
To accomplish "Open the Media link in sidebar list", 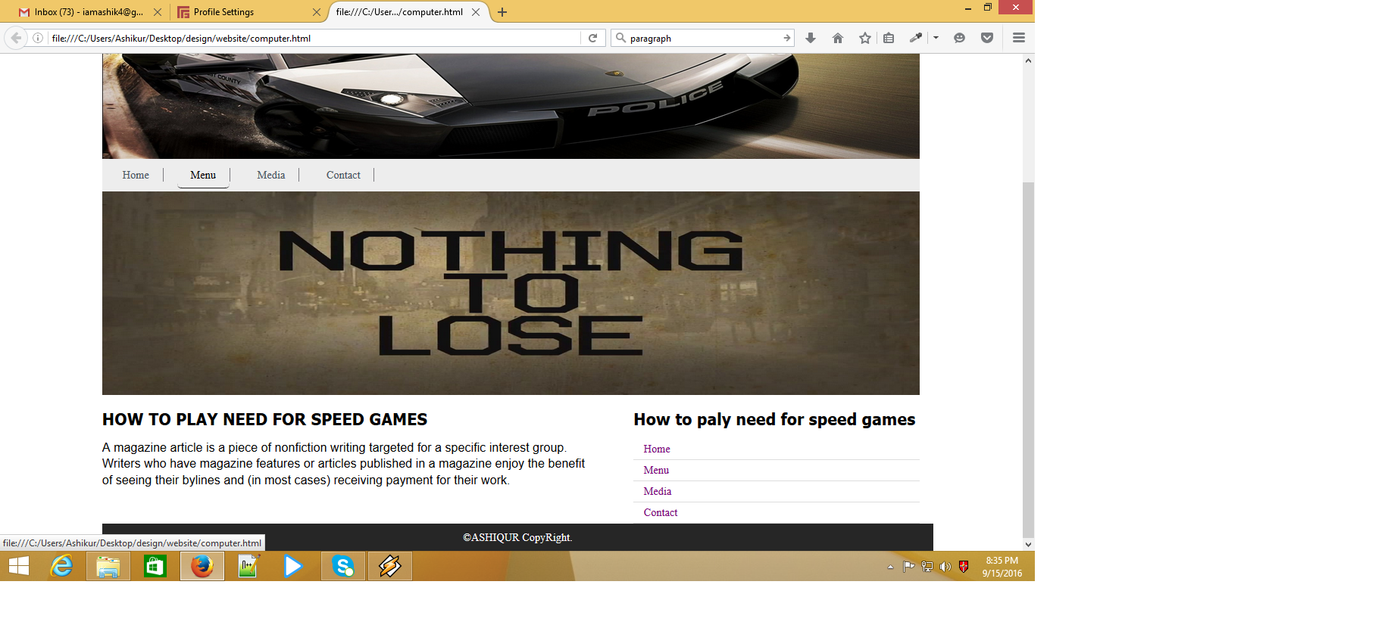I will [x=658, y=491].
